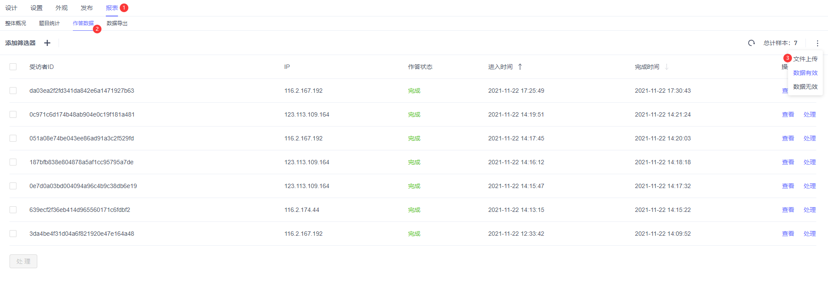This screenshot has width=828, height=286.
Task: Open the 整体概况 sub-tab
Action: [x=16, y=23]
